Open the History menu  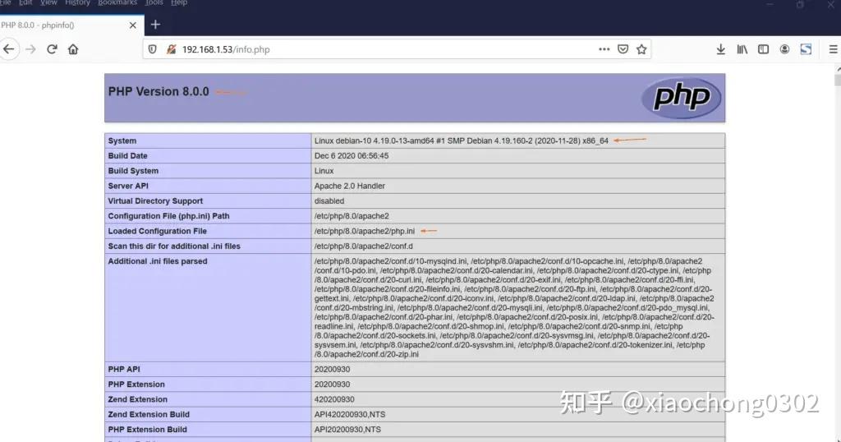[77, 2]
